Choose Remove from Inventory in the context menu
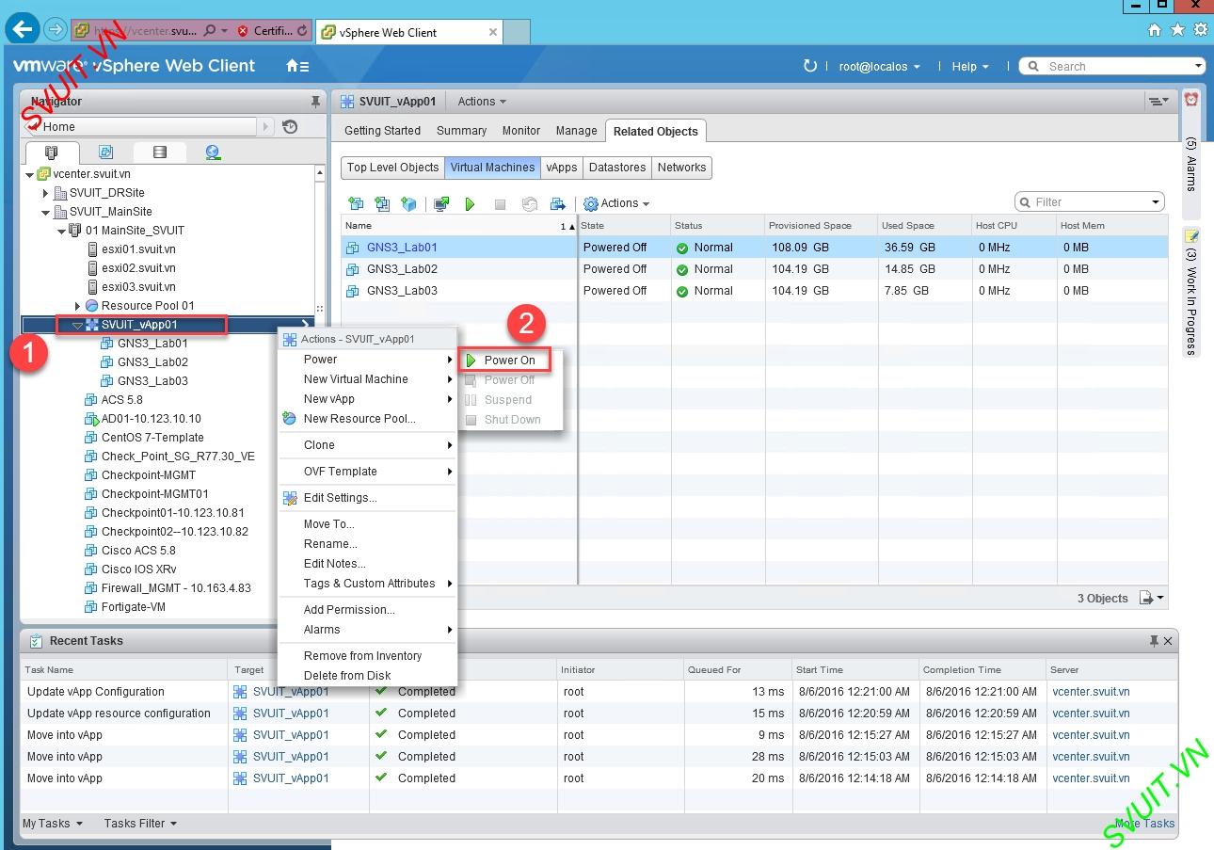The image size is (1214, 850). click(367, 656)
